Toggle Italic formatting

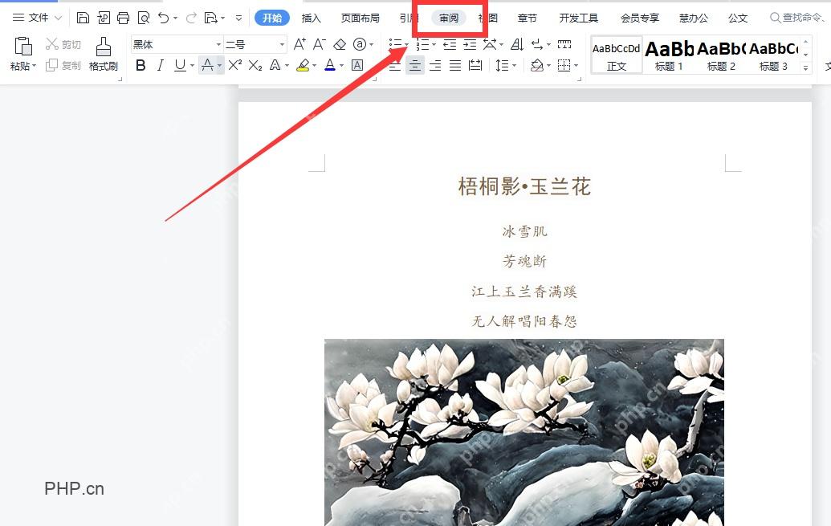click(x=160, y=65)
